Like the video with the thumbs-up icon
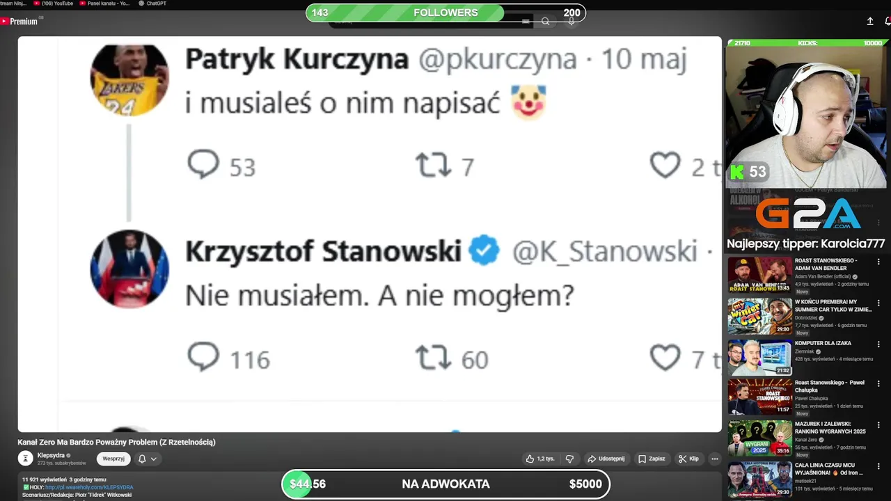Screen dimensions: 891x501 tap(540, 459)
